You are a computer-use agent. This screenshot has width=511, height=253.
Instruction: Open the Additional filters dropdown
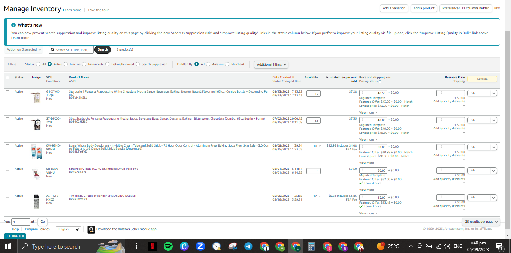(x=272, y=64)
